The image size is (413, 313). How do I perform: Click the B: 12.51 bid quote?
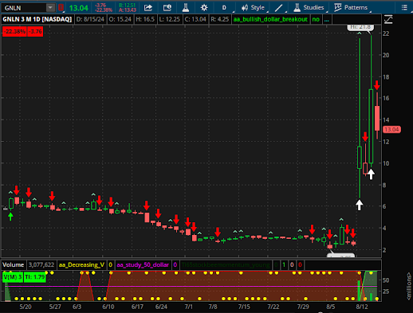[127, 5]
